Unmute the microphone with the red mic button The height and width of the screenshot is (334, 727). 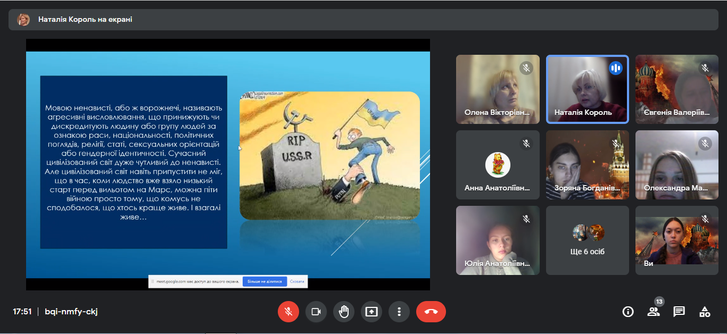tap(288, 312)
